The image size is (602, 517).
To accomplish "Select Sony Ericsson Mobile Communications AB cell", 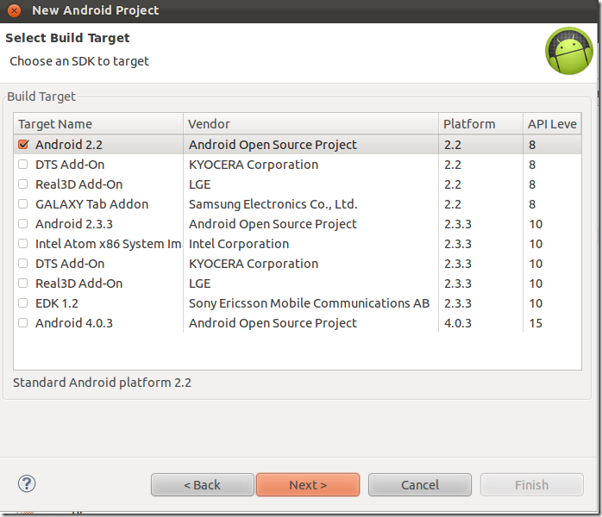I will coord(309,303).
